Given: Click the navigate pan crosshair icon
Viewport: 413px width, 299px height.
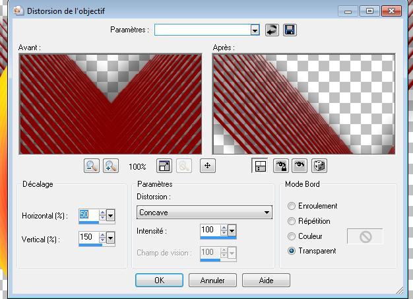Looking at the screenshot, I should click(x=208, y=166).
